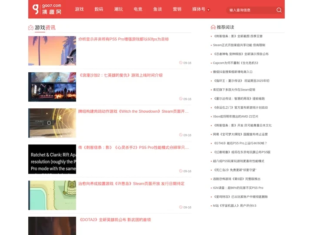
Task: Click the palm tree article thumbnail
Action: coord(52,51)
